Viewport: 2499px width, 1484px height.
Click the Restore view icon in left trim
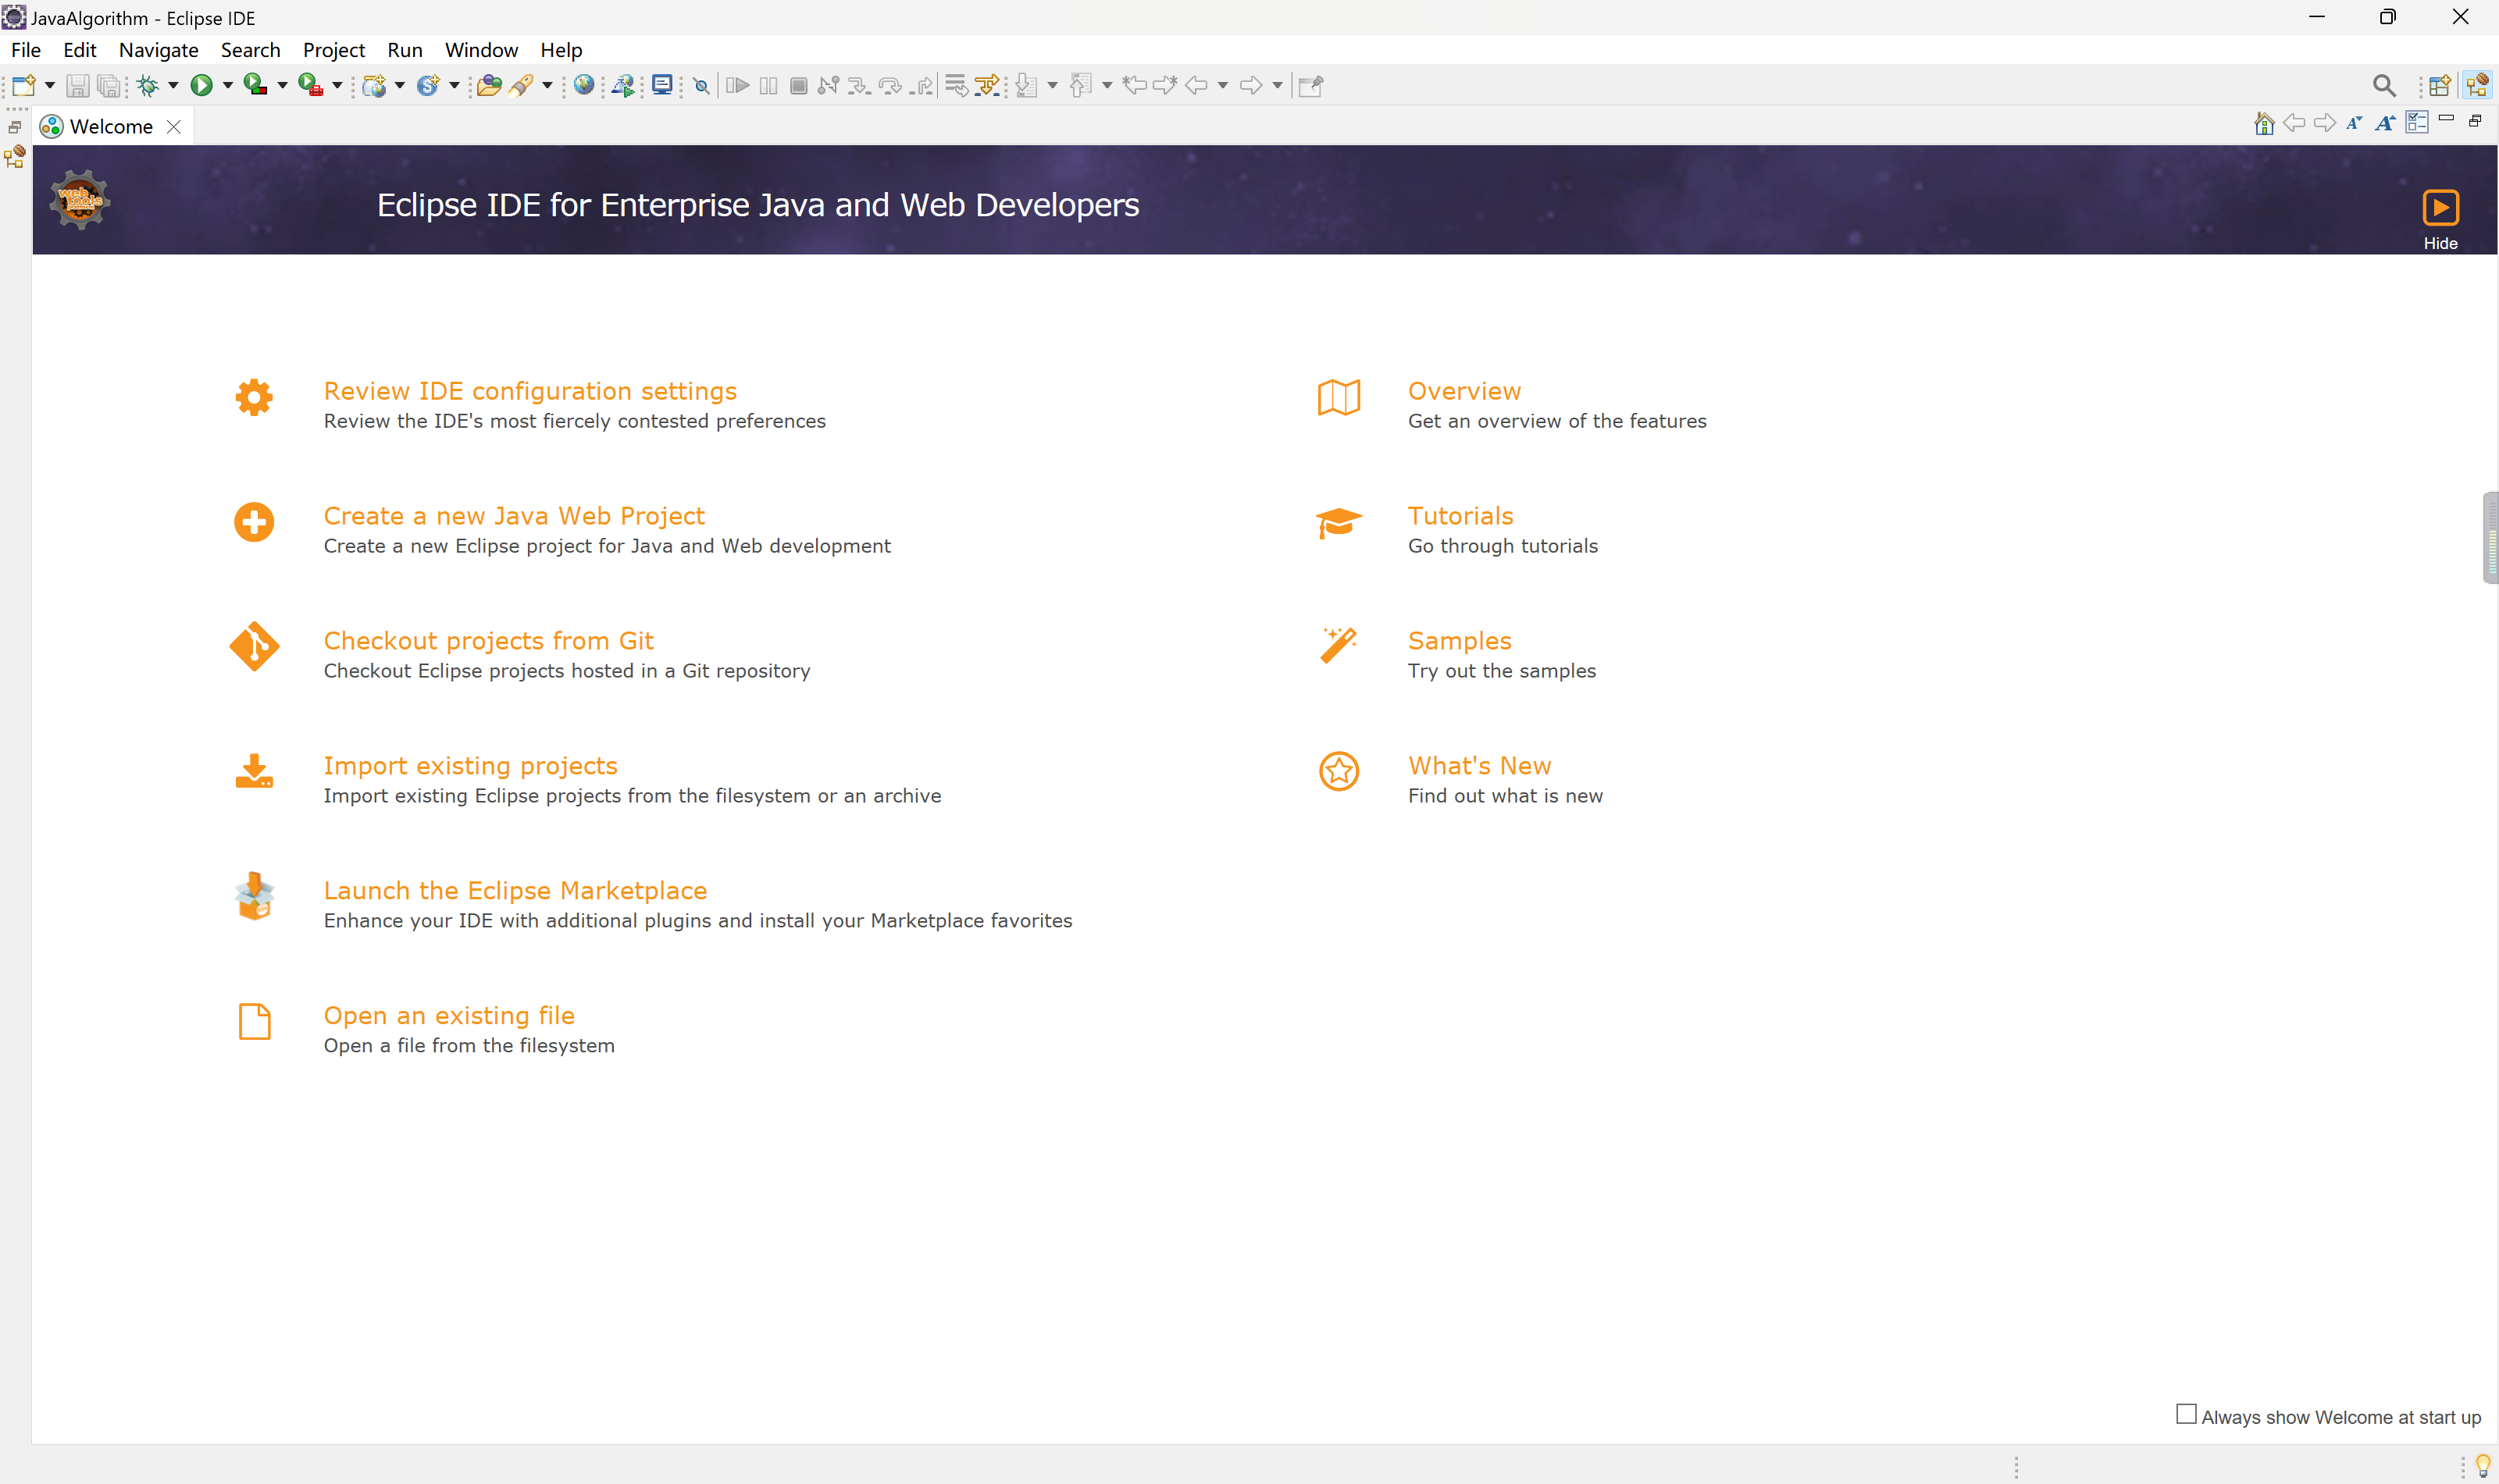15,127
